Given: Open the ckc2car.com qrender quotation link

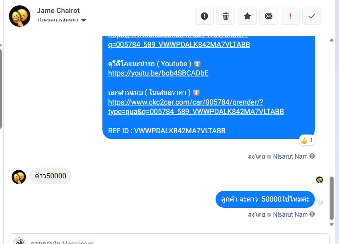Looking at the screenshot, I should point(195,107).
